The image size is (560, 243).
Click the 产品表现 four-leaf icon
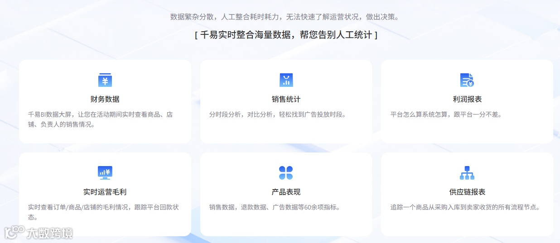pyautogui.click(x=286, y=172)
